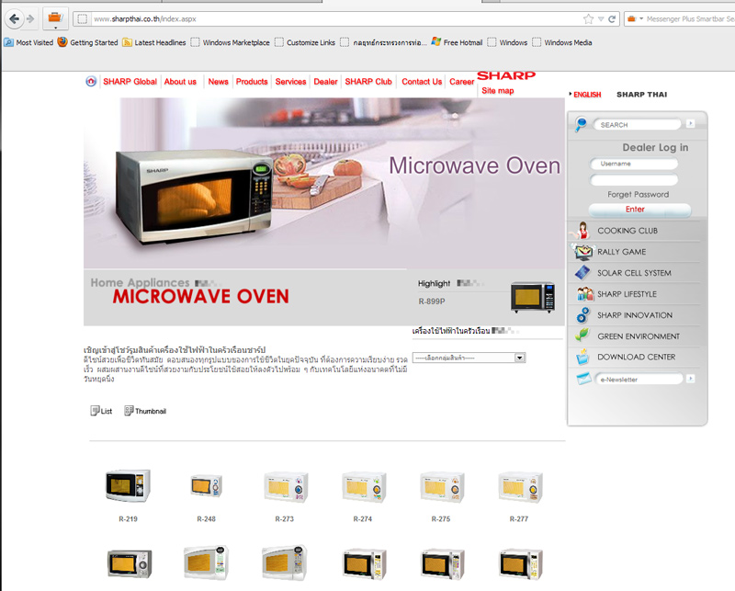Click the SEARCH input field
735x591 pixels.
(x=637, y=125)
